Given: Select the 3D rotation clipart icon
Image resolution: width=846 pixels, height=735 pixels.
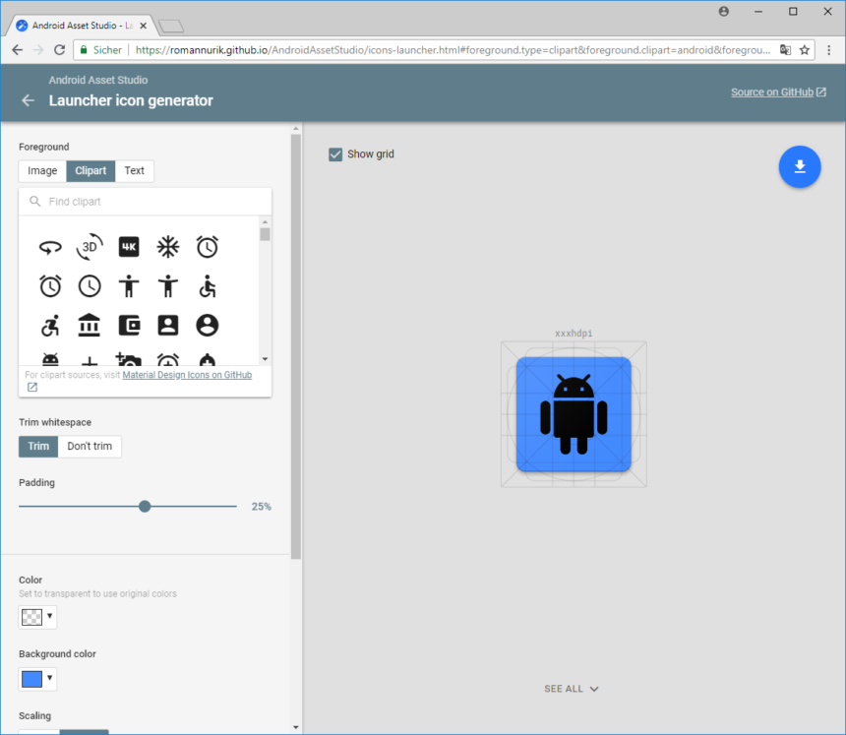Looking at the screenshot, I should [x=90, y=247].
